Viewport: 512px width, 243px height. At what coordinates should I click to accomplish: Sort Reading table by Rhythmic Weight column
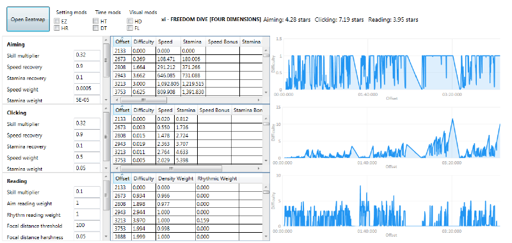[218, 179]
